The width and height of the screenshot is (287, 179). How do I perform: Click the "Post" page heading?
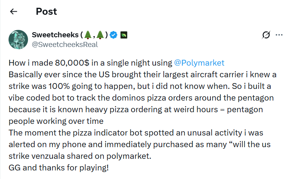[46, 12]
